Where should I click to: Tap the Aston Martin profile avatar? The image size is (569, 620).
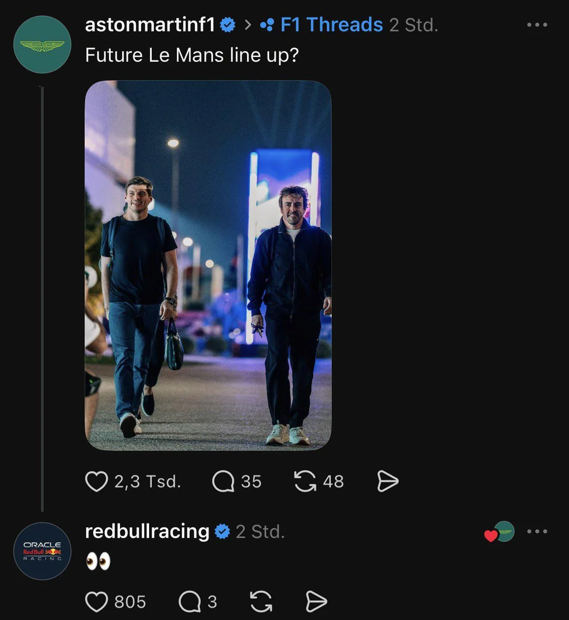pos(42,44)
